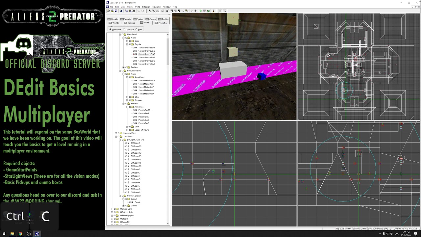Image resolution: width=421 pixels, height=237 pixels.
Task: Click the DEdit app icon in taskbar
Action: 37,234
